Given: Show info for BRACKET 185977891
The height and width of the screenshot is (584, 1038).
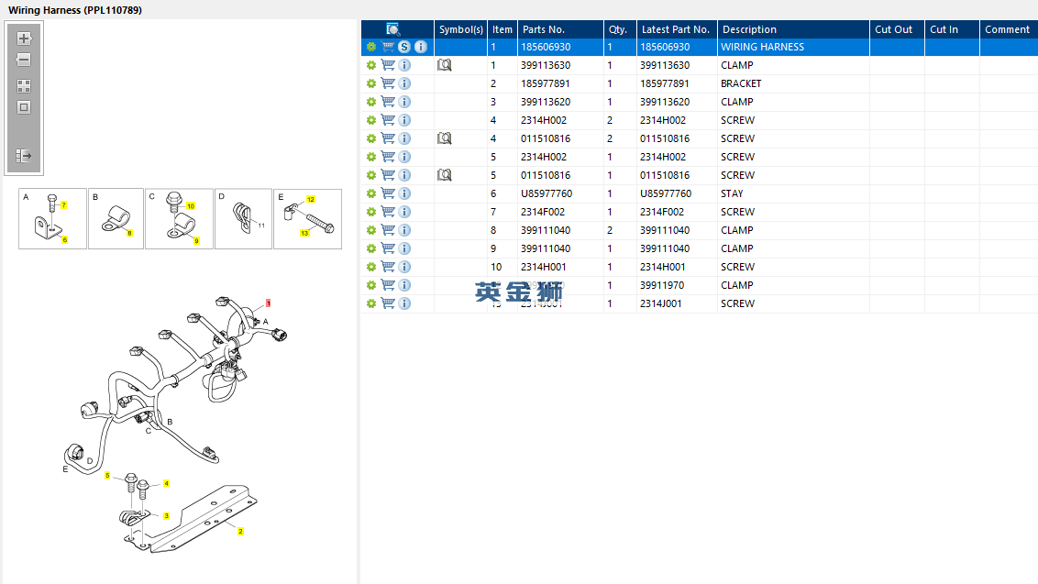Looking at the screenshot, I should click(404, 83).
